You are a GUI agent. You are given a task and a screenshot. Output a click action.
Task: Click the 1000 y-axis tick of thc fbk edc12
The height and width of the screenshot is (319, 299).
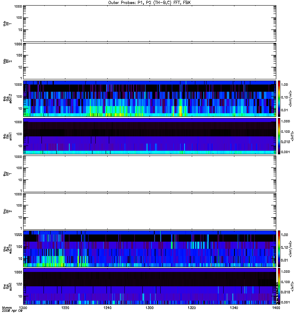point(18,234)
